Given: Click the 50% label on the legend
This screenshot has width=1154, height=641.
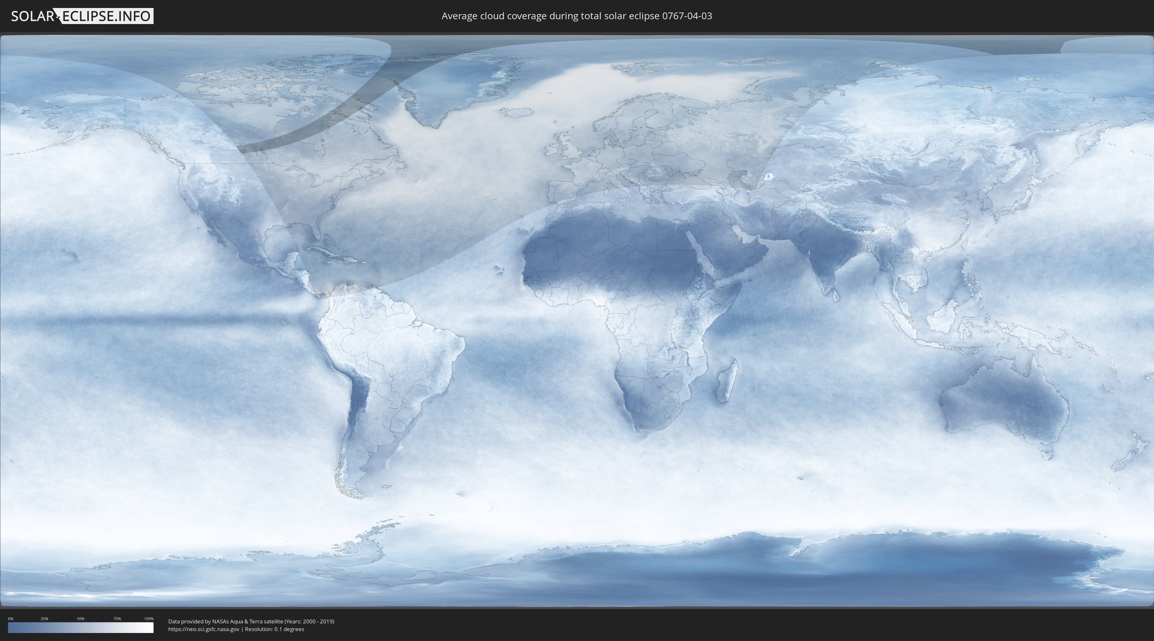Looking at the screenshot, I should pos(81,619).
